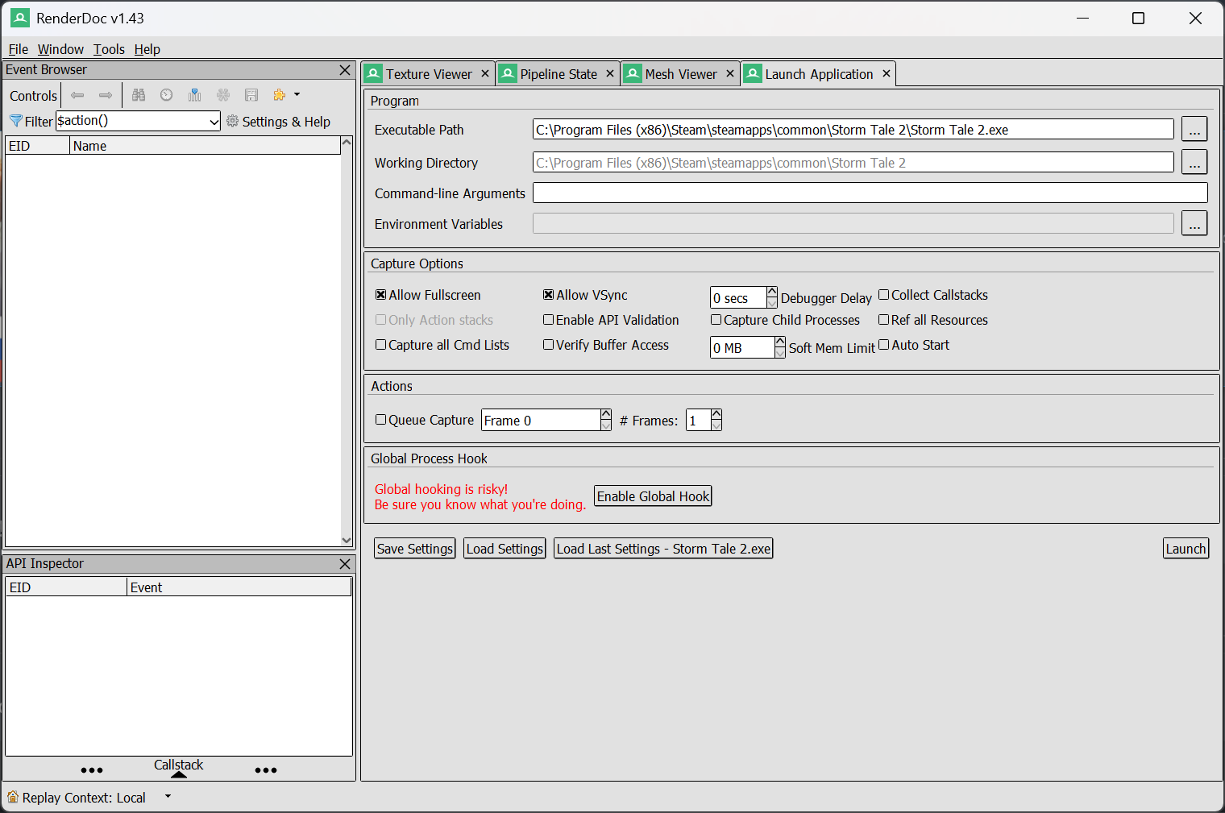1225x813 pixels.
Task: Click the floppy disk export icon
Action: (251, 95)
